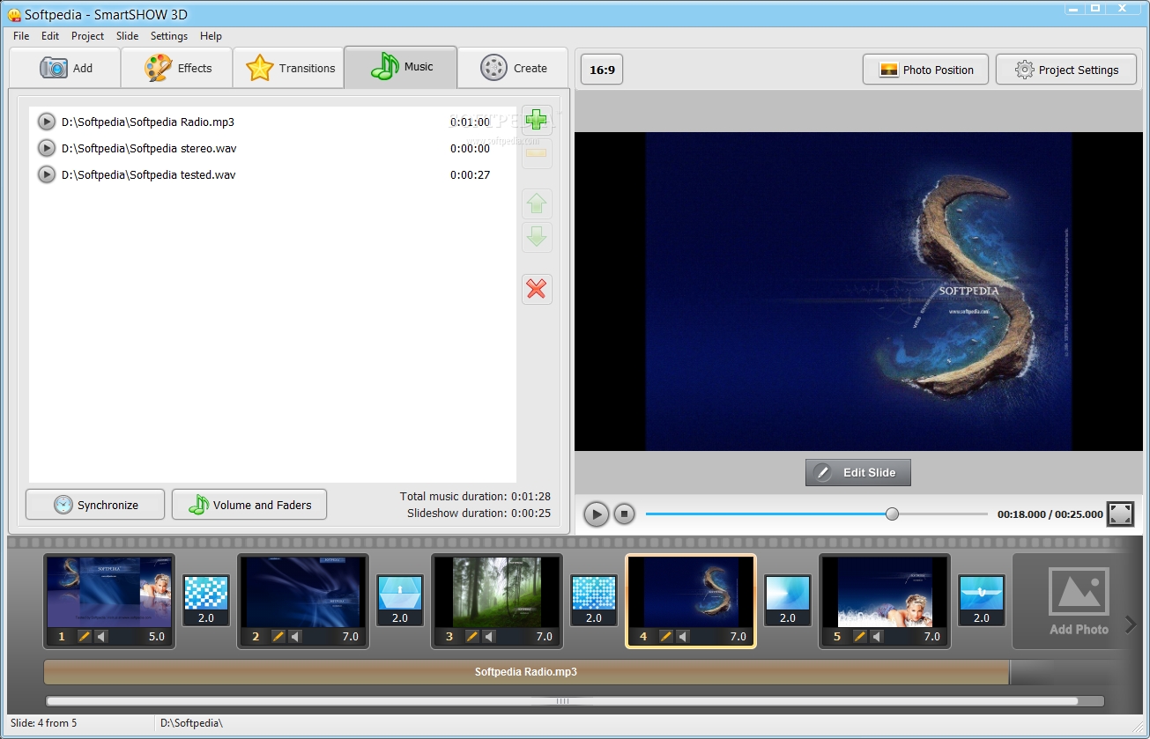Switch to the Add tab
The image size is (1150, 739).
coord(64,68)
